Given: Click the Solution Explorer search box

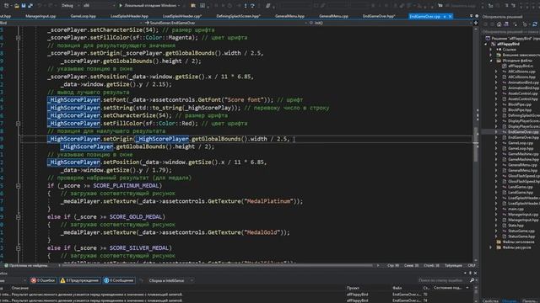Looking at the screenshot, I should point(511,31).
